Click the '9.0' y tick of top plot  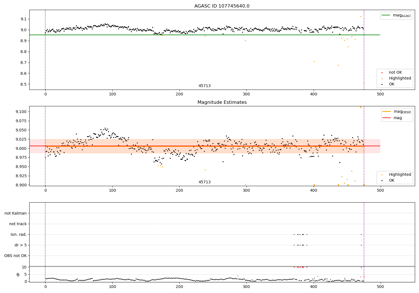tap(24, 30)
